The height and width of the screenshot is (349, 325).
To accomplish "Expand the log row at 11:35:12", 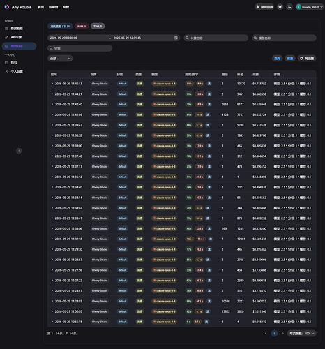I will (x=52, y=177).
